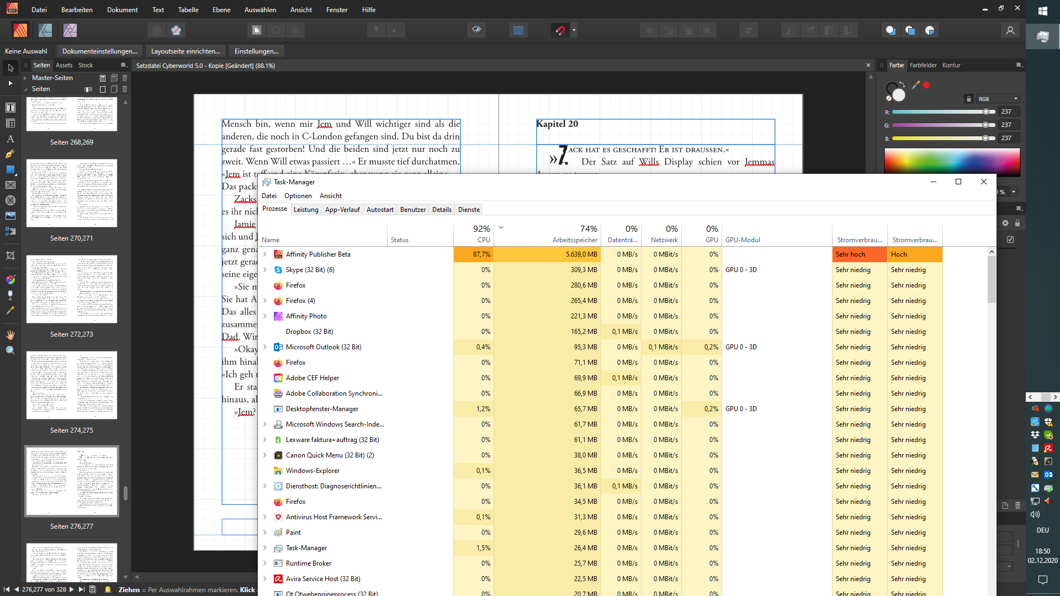Click the Preflight check icon
1060x596 pixels.
476,30
